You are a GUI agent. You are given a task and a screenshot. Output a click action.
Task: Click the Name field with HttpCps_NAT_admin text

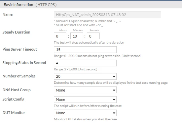coord(107,15)
